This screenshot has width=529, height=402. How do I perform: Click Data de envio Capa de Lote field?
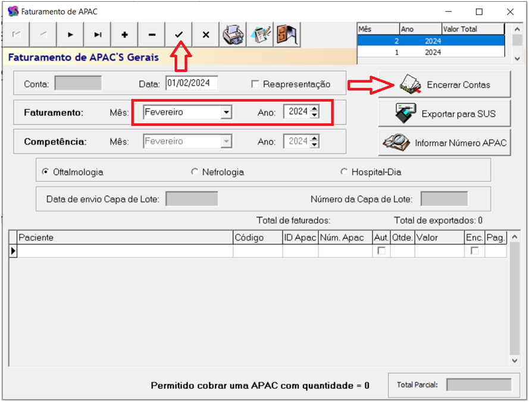(192, 199)
